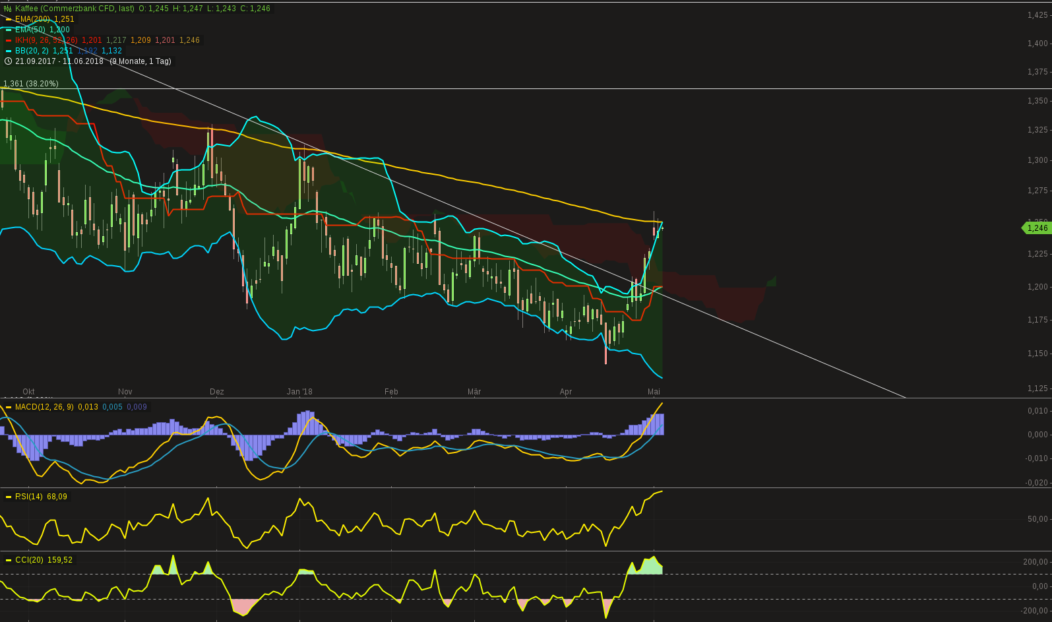Viewport: 1052px width, 622px height.
Task: Click the 1,300 price axis label
Action: [1037, 160]
